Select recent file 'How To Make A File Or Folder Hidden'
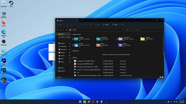This screenshot has height=104, width=186. [89, 75]
